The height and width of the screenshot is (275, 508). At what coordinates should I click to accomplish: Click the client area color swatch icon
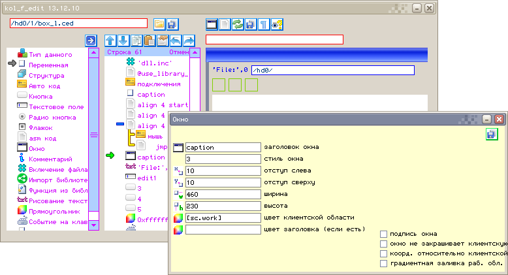tap(178, 218)
